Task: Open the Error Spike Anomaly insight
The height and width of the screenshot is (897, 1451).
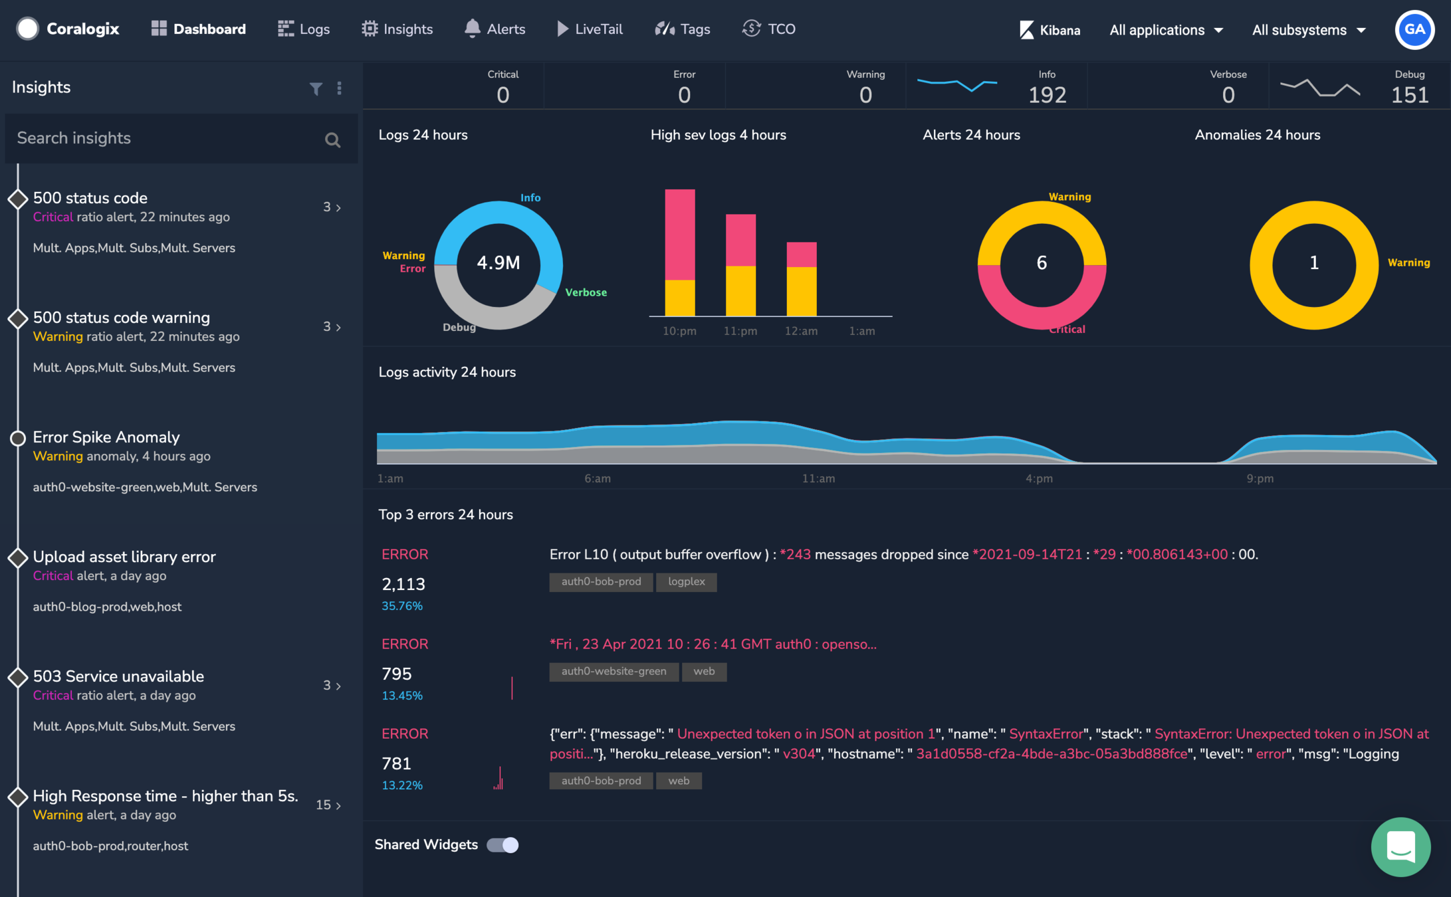Action: [106, 437]
